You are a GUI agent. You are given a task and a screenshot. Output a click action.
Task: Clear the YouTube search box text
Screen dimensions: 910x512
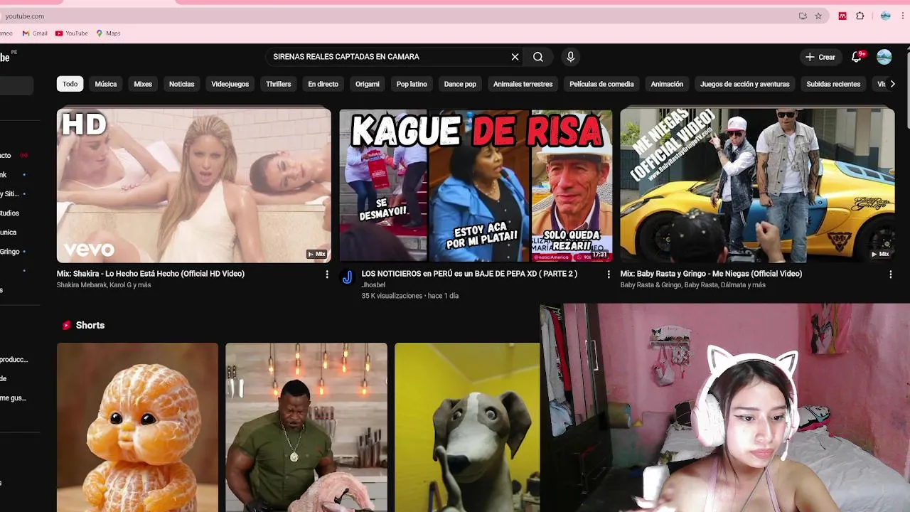point(515,57)
